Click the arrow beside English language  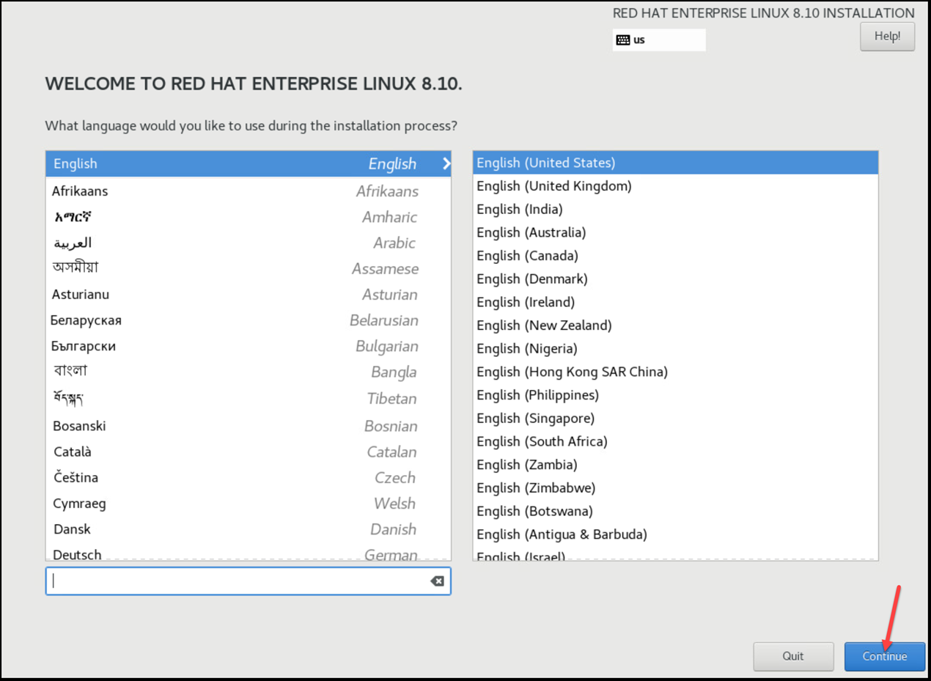[446, 164]
